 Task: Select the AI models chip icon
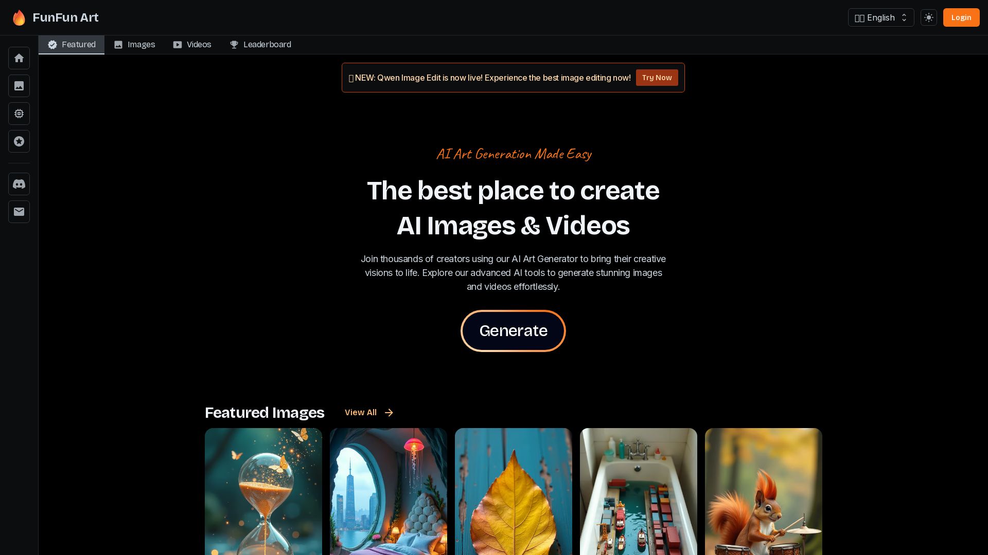[x=19, y=114]
